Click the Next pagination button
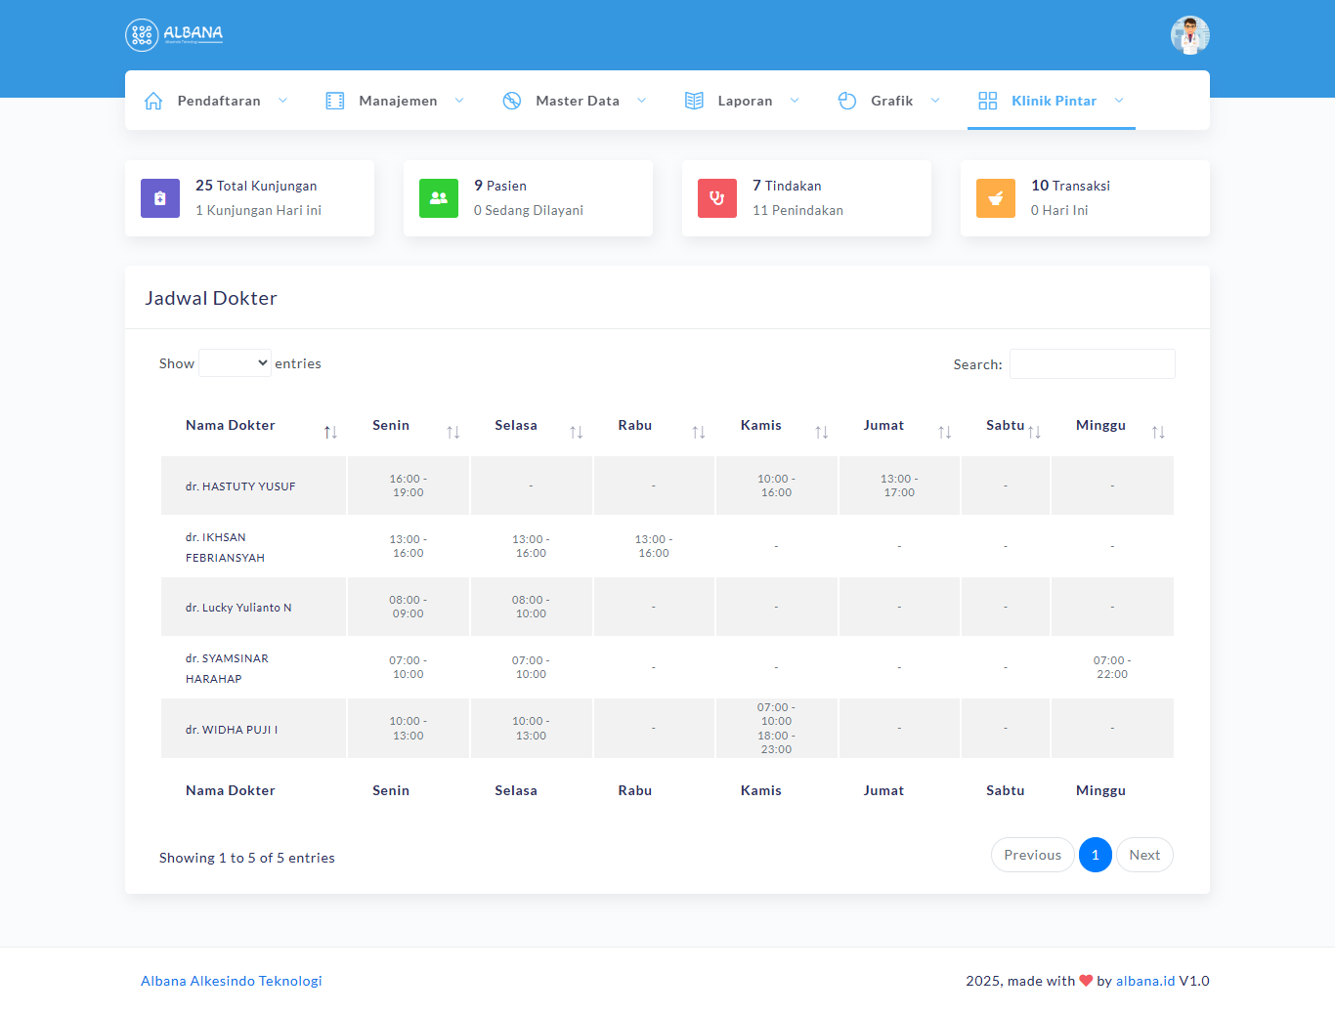Image resolution: width=1335 pixels, height=1013 pixels. coord(1144,855)
